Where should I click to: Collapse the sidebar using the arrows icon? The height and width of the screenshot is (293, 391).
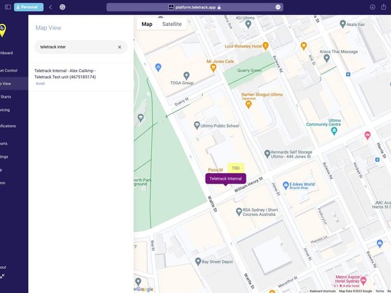pos(2,276)
